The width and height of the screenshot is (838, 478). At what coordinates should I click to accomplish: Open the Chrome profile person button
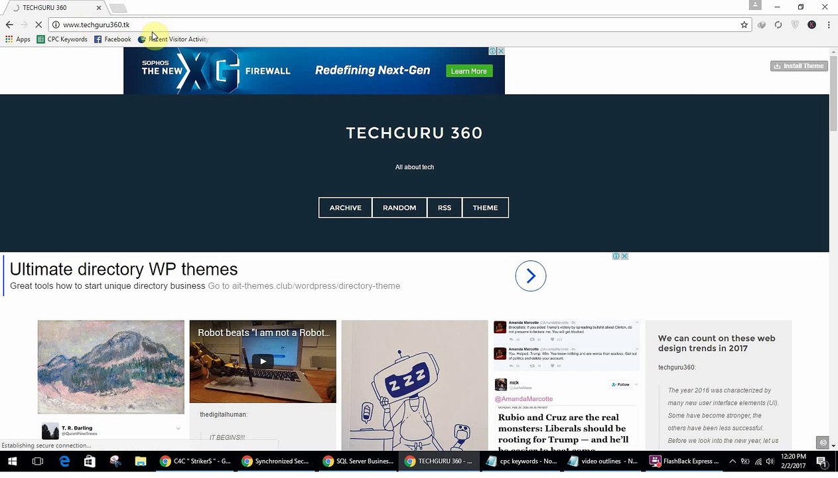[755, 5]
